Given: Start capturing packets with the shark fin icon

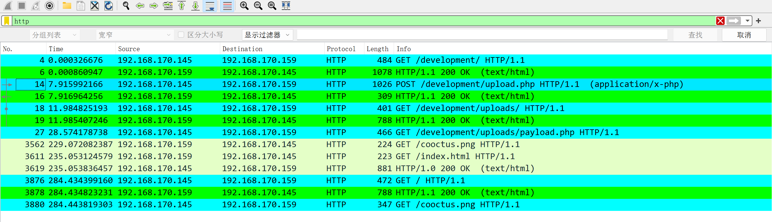Looking at the screenshot, I should pyautogui.click(x=8, y=5).
